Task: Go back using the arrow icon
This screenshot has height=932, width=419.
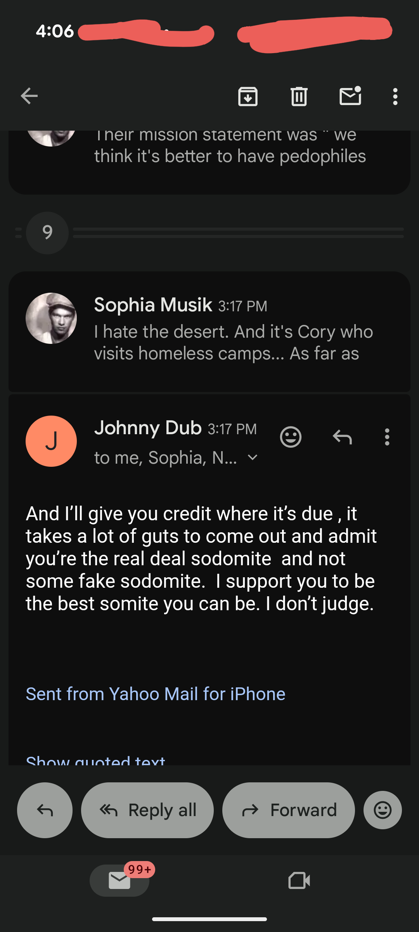Action: pos(29,96)
